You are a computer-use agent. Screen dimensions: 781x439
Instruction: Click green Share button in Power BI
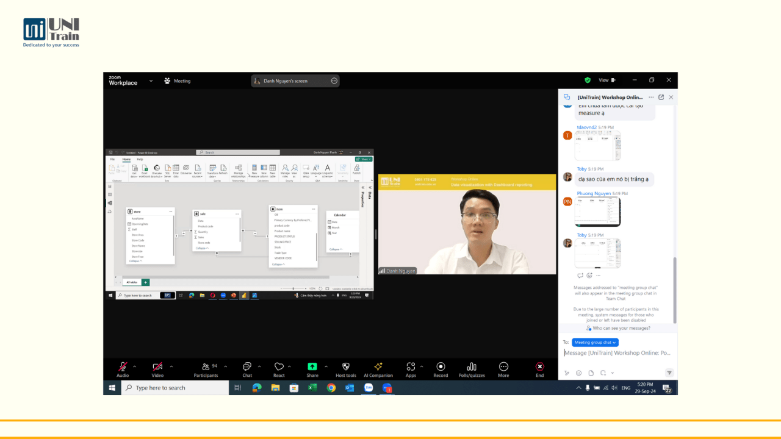364,159
